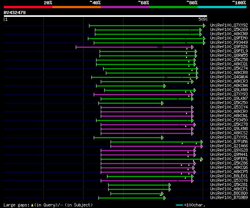The width and height of the screenshot is (250, 208).
Task: Click the UniRef100_Q7XY92 label
Action: (229, 25)
